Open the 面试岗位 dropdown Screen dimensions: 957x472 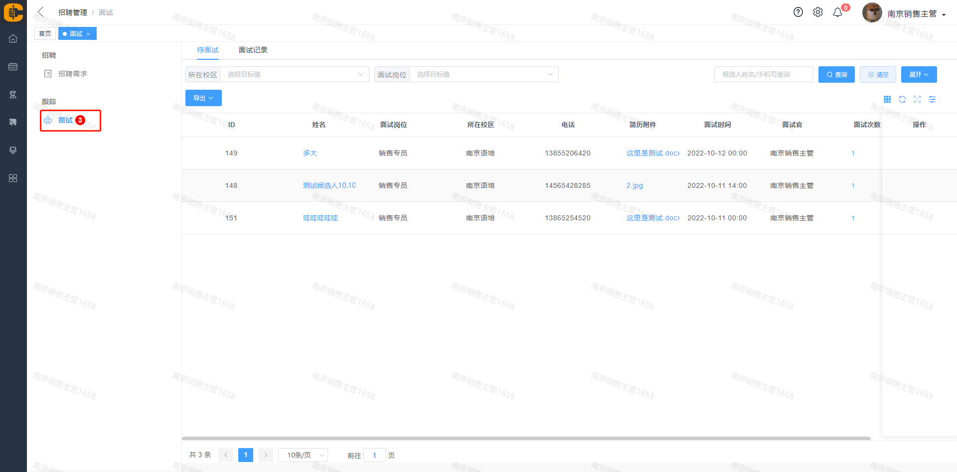(x=483, y=74)
